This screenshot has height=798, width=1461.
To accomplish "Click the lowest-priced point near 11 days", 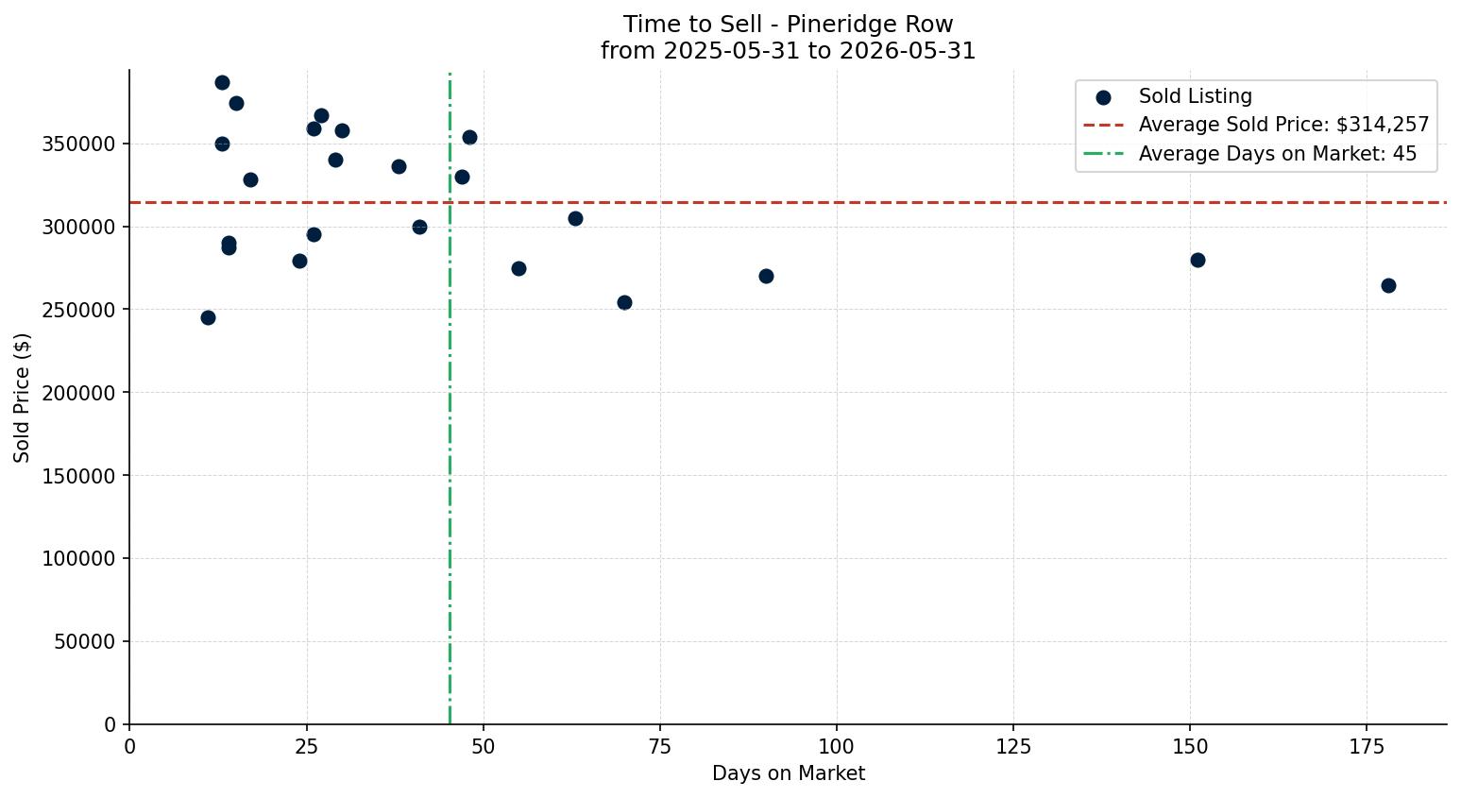I will coord(208,317).
